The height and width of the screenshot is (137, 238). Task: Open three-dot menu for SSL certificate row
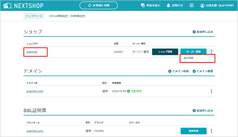coord(211,131)
